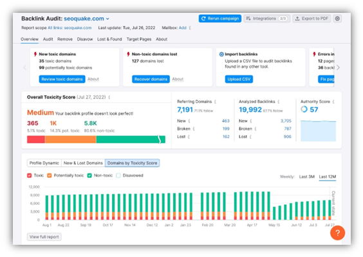Open About link in New toxic domains card

click(93, 79)
